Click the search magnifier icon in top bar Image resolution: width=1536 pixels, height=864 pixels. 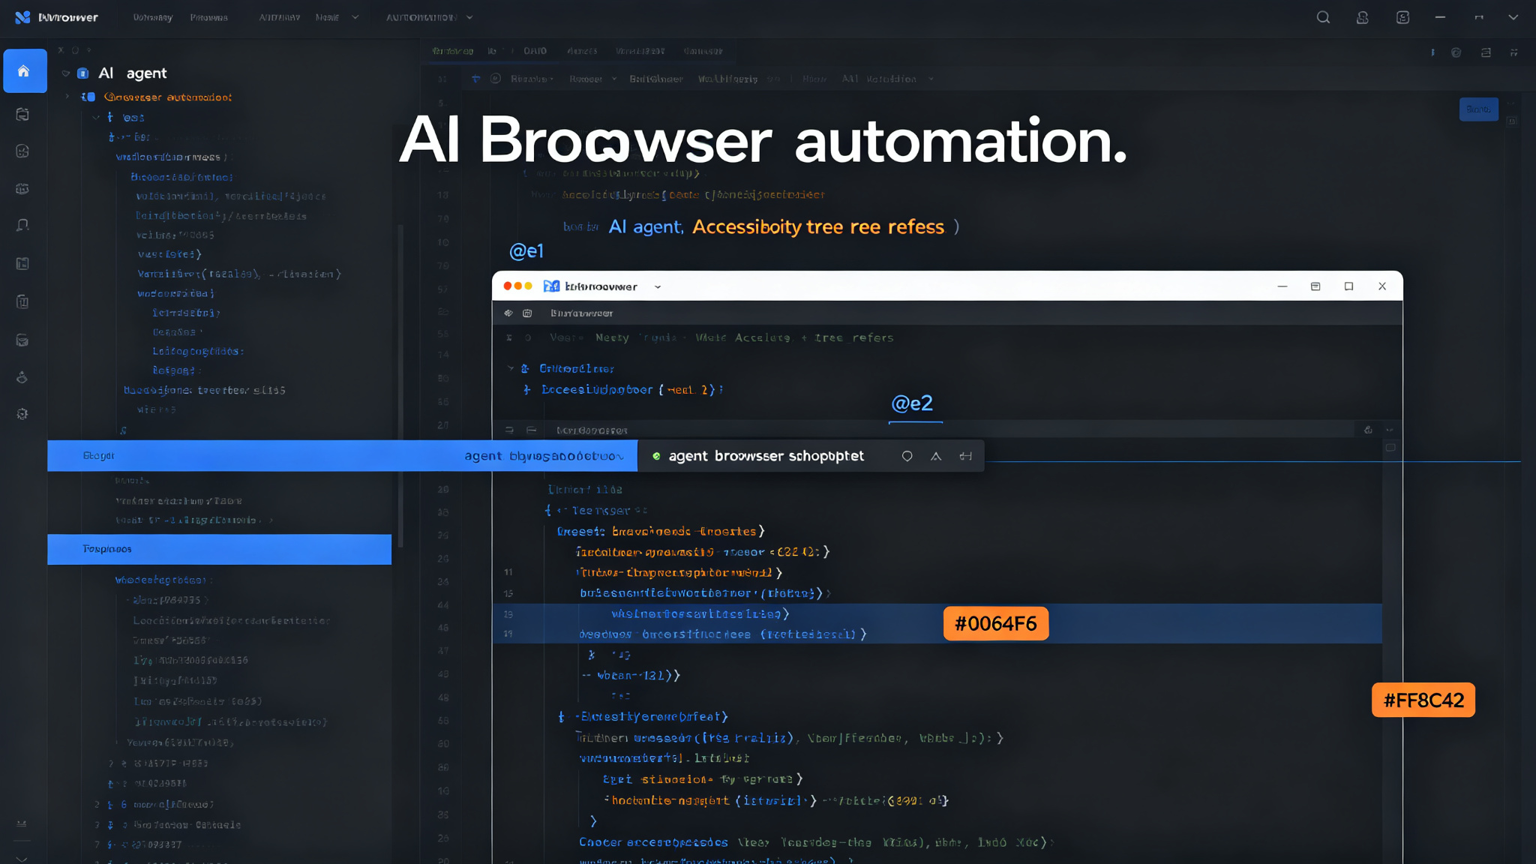coord(1323,17)
